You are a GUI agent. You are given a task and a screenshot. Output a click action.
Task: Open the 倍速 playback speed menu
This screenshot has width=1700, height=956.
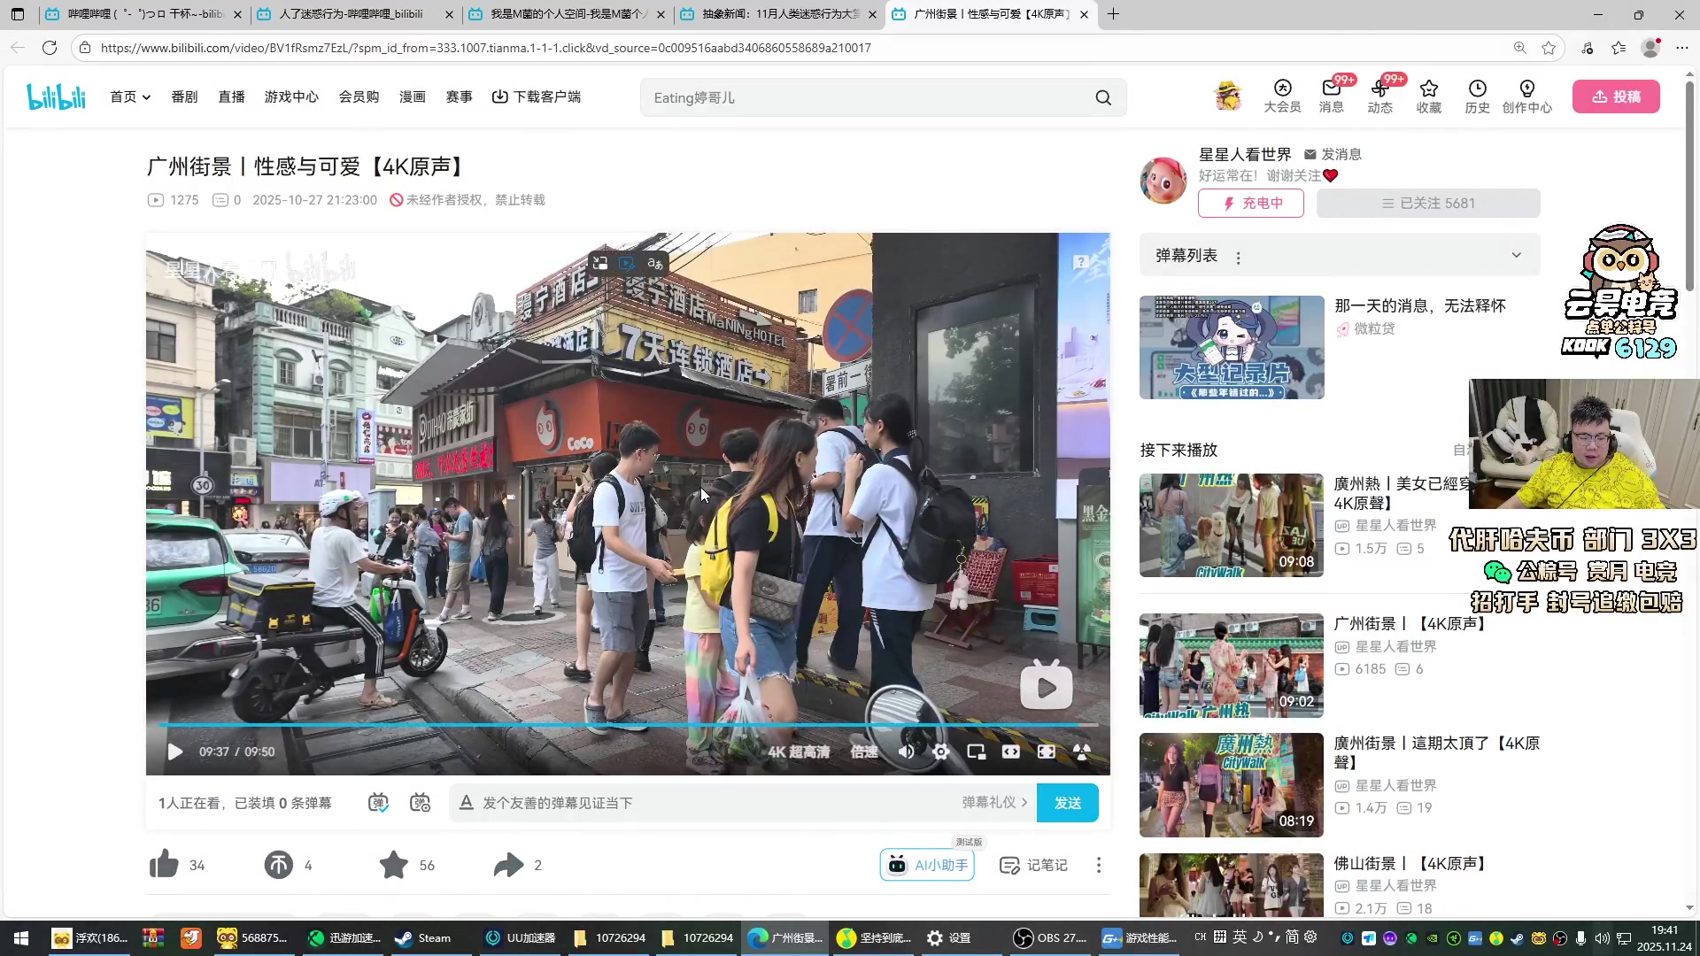[x=863, y=752]
